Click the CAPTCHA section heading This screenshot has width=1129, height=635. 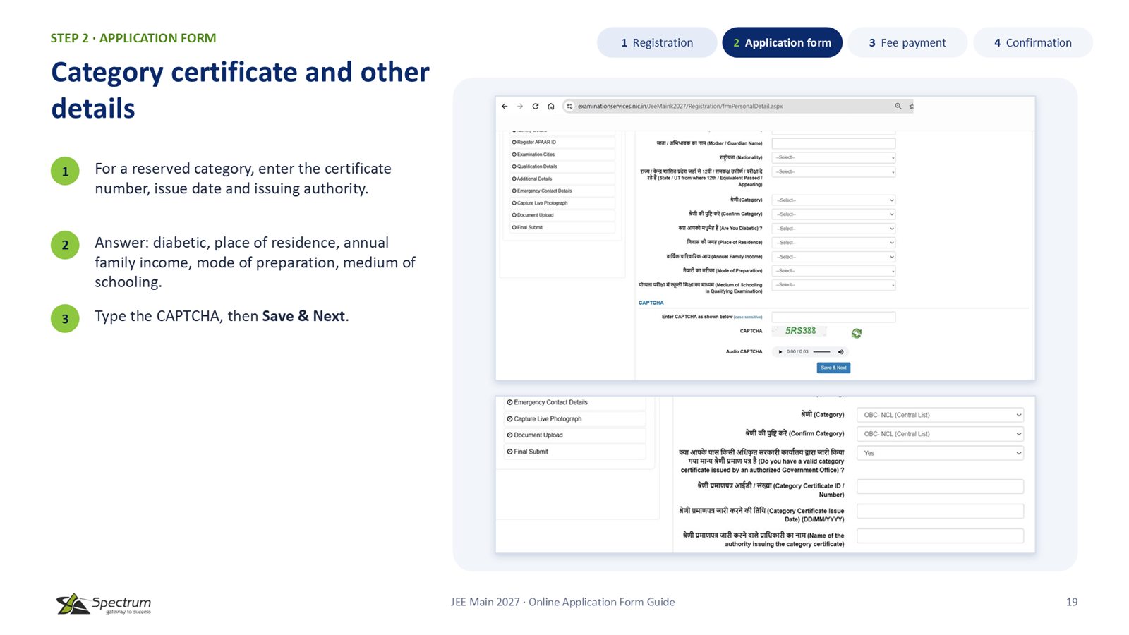651,303
